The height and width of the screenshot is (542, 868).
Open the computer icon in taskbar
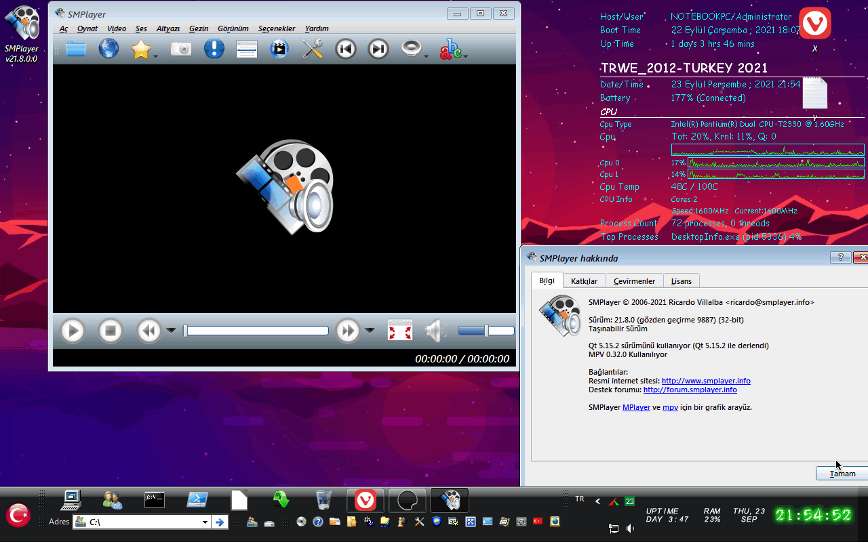[71, 500]
